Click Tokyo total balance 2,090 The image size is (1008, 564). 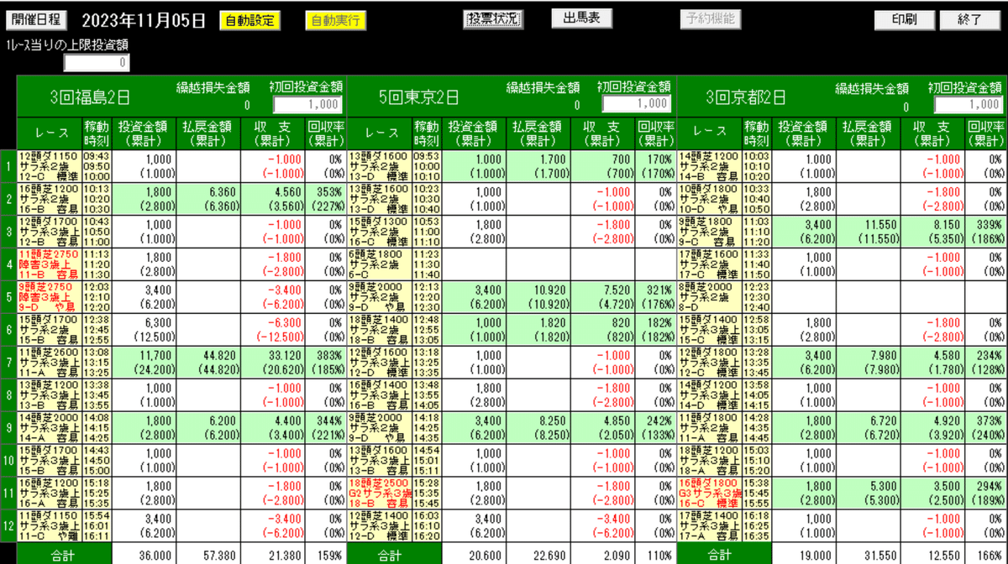(603, 555)
